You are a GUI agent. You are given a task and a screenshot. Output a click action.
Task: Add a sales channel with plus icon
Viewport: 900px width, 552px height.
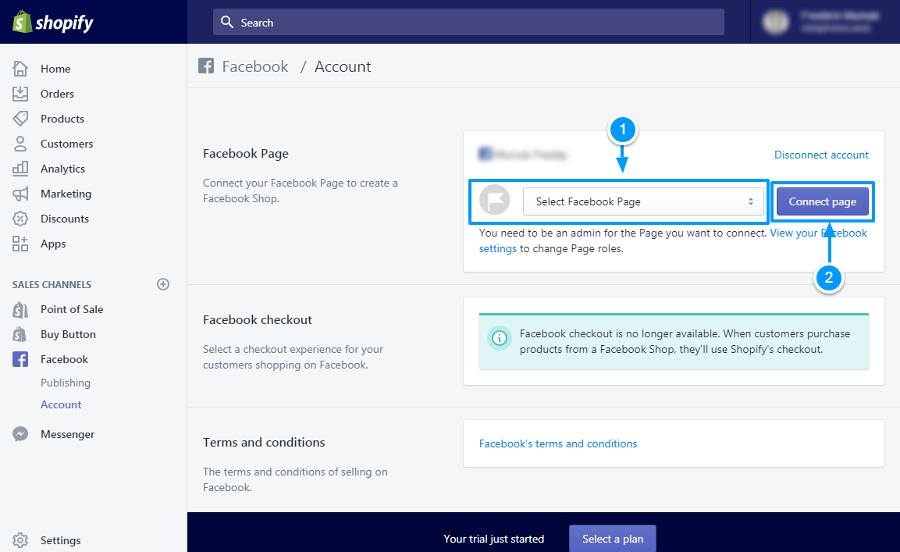pyautogui.click(x=163, y=284)
